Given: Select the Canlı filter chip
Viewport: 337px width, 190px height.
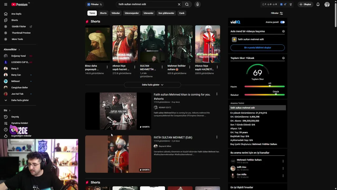Looking at the screenshot, I should [x=182, y=13].
